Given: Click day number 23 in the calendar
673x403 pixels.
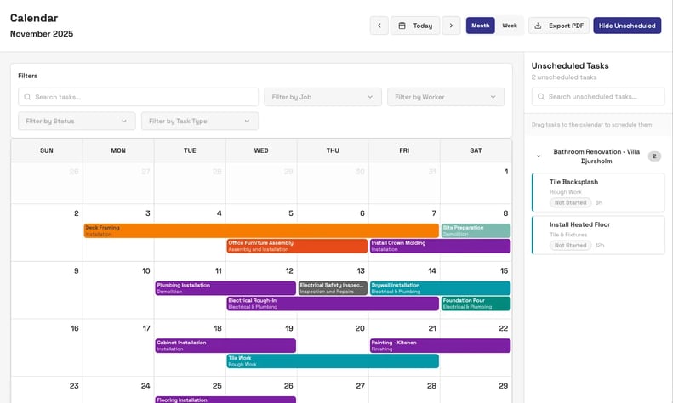Looking at the screenshot, I should click(x=74, y=386).
